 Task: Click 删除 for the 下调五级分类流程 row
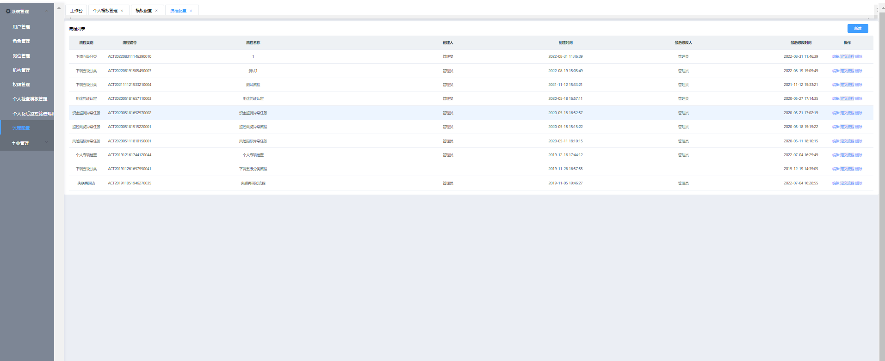point(859,169)
